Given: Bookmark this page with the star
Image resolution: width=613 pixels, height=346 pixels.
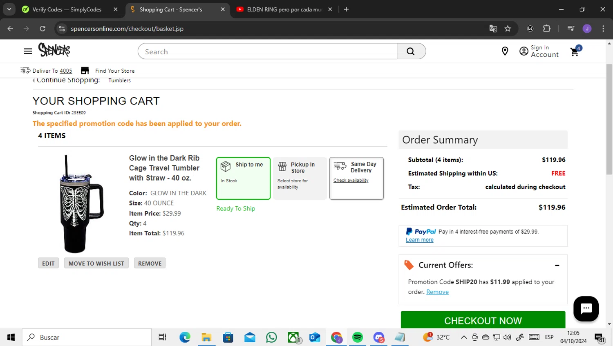Looking at the screenshot, I should [508, 29].
